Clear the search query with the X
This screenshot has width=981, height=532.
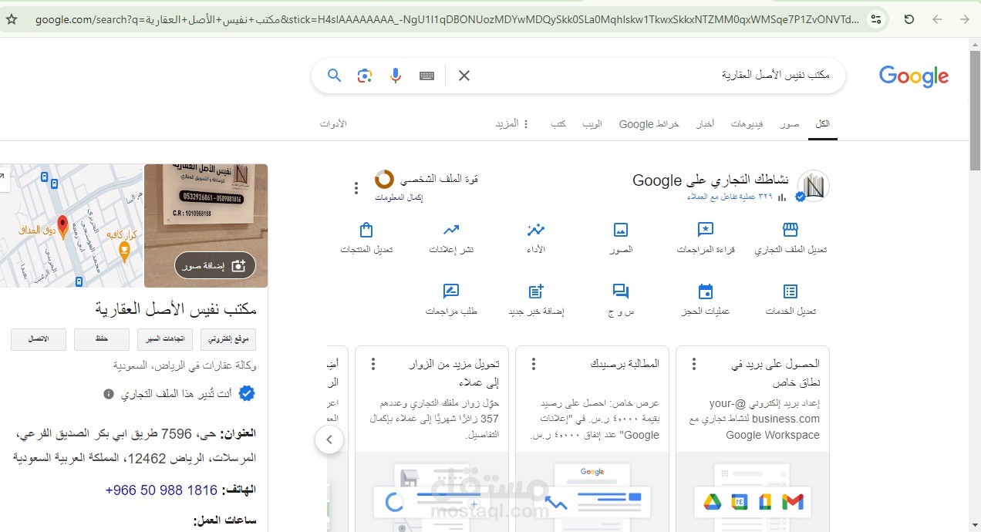point(464,75)
